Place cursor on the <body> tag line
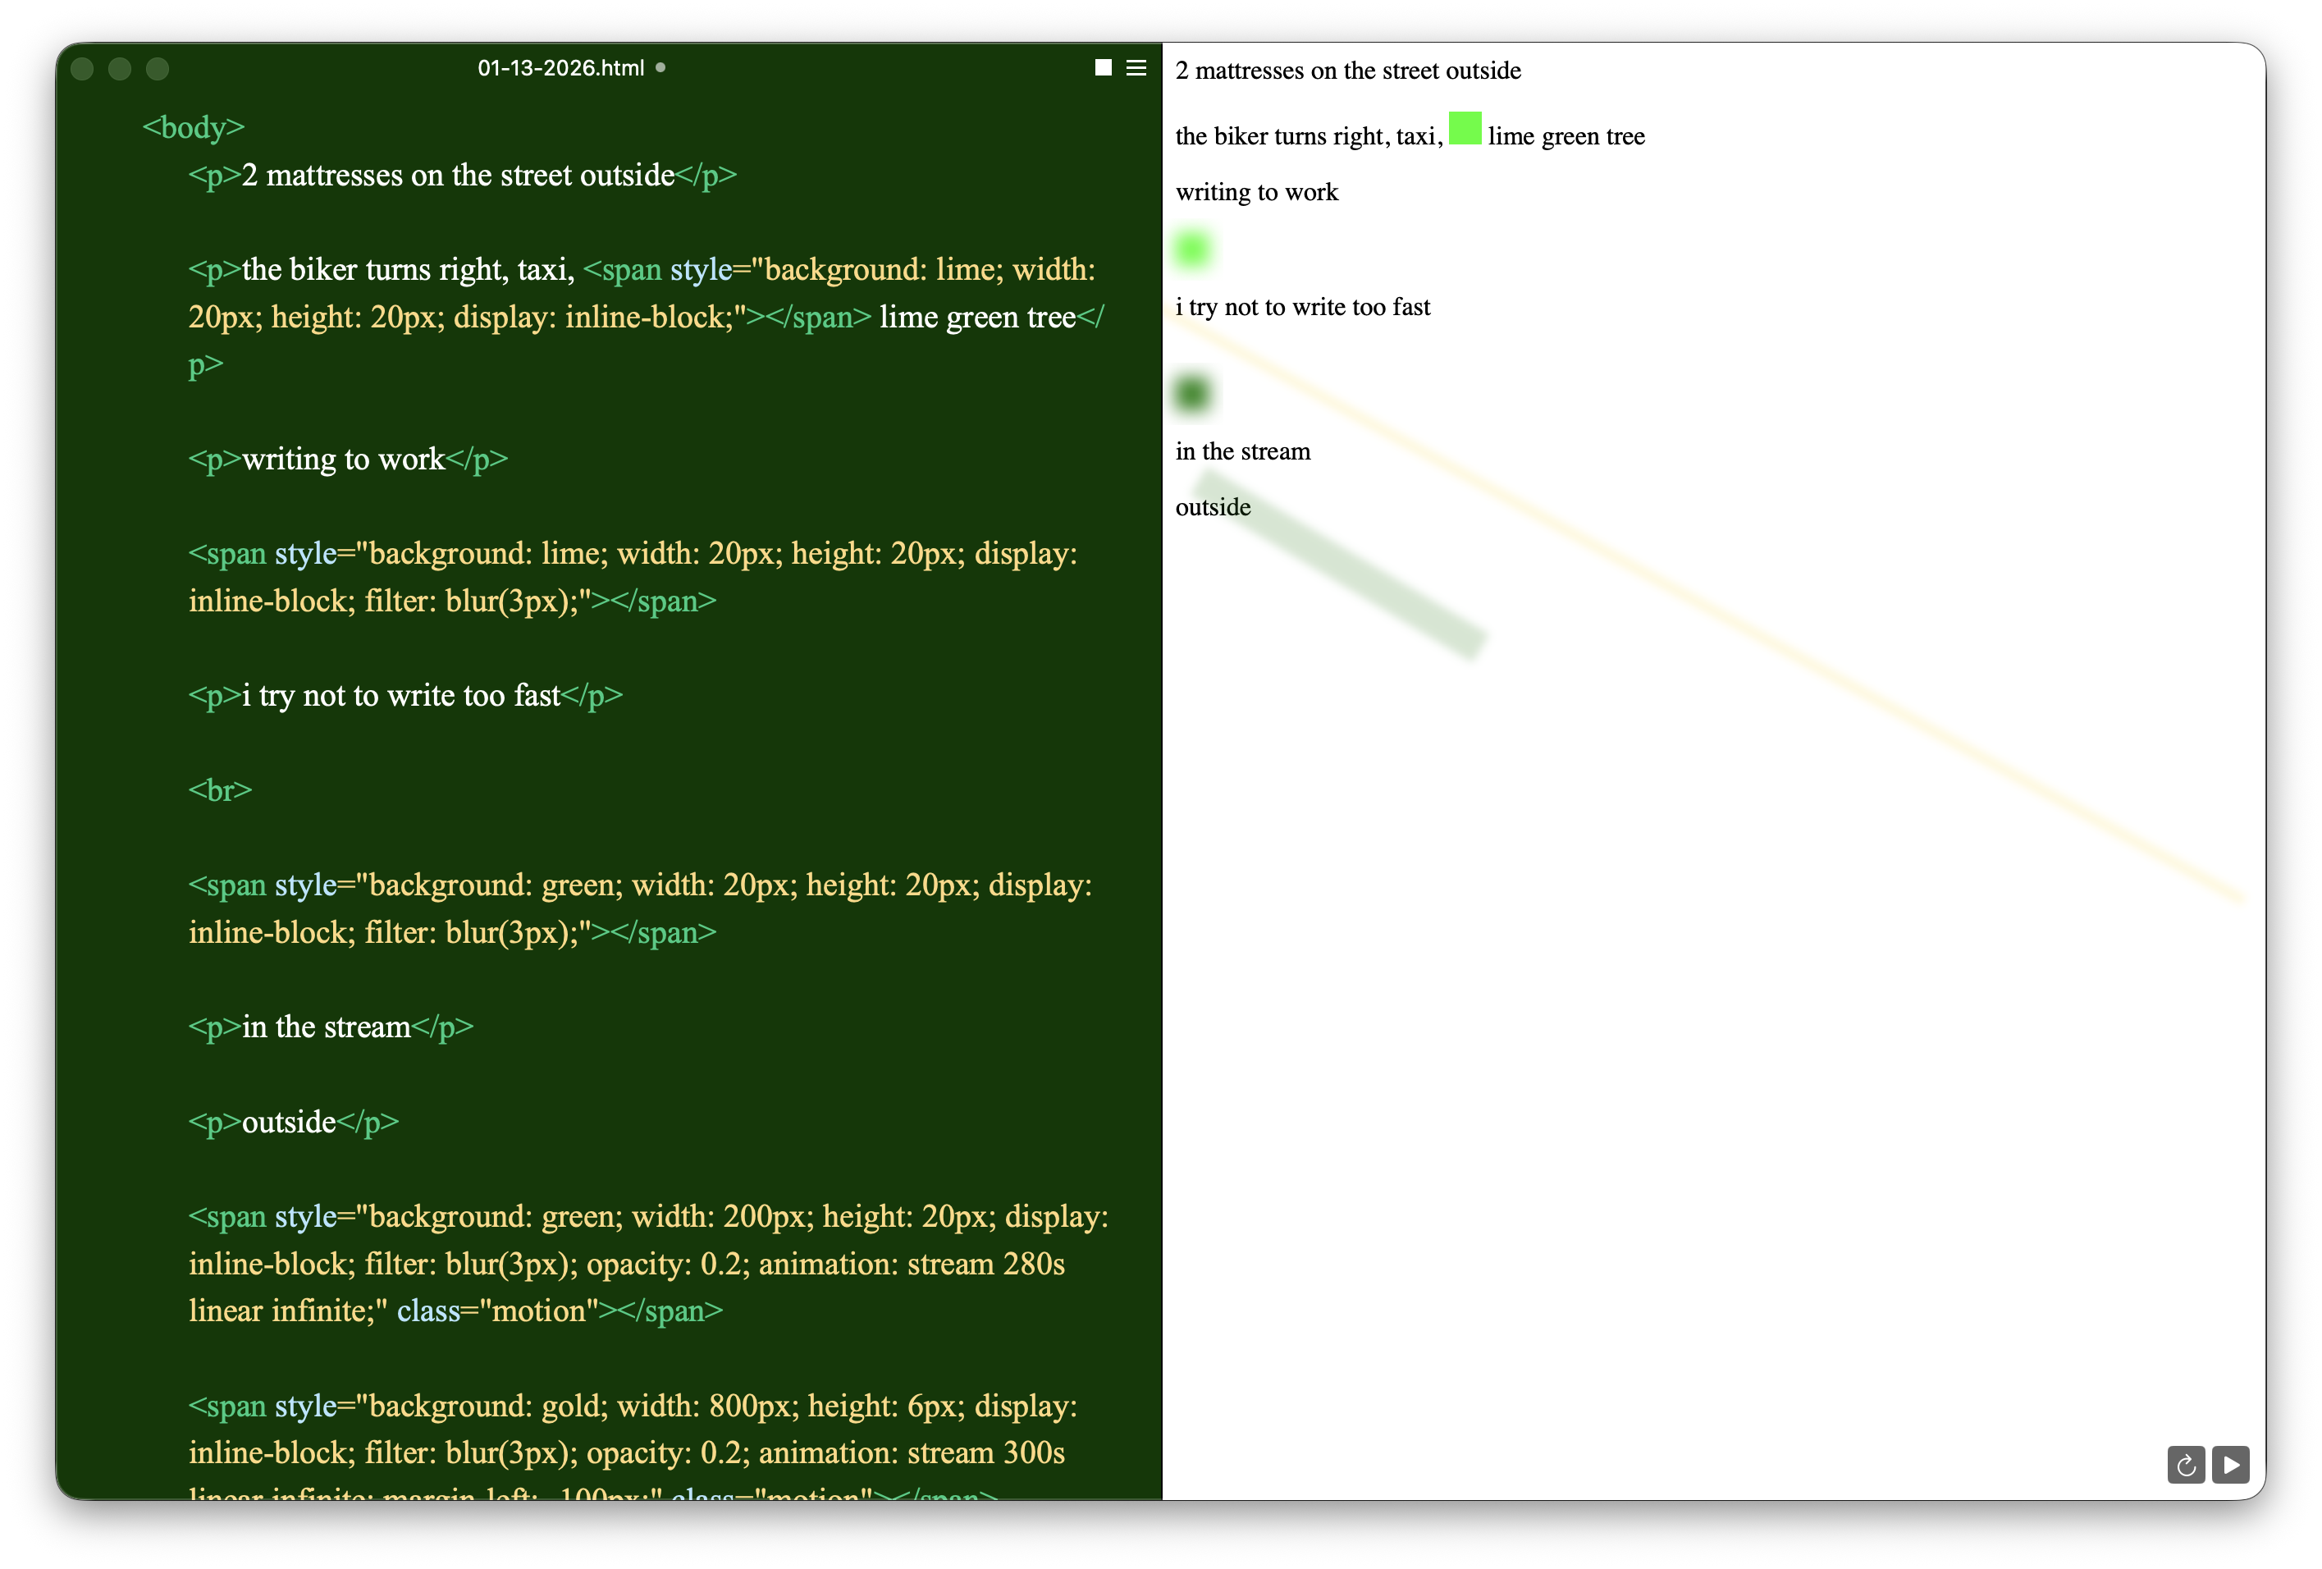Screen dimensions: 2322x1569 click(x=194, y=127)
